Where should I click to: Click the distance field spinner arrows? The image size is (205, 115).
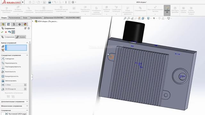(25, 85)
